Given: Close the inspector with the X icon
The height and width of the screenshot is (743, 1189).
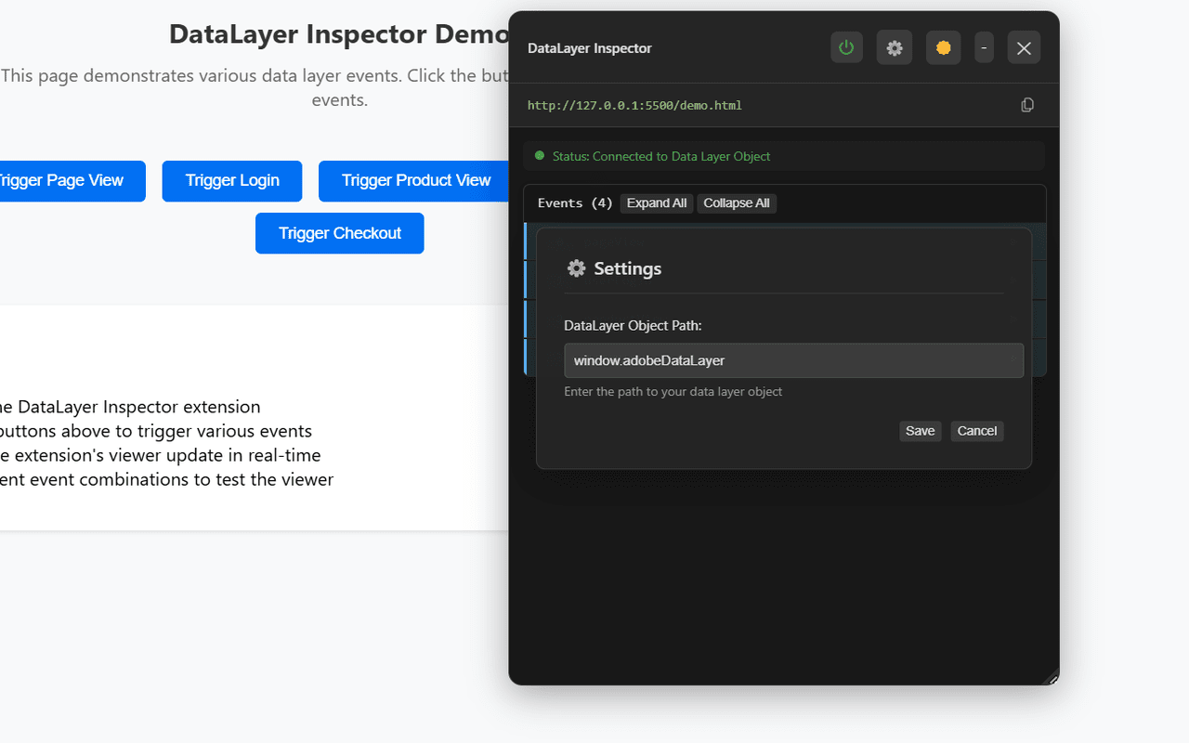Looking at the screenshot, I should (x=1024, y=47).
